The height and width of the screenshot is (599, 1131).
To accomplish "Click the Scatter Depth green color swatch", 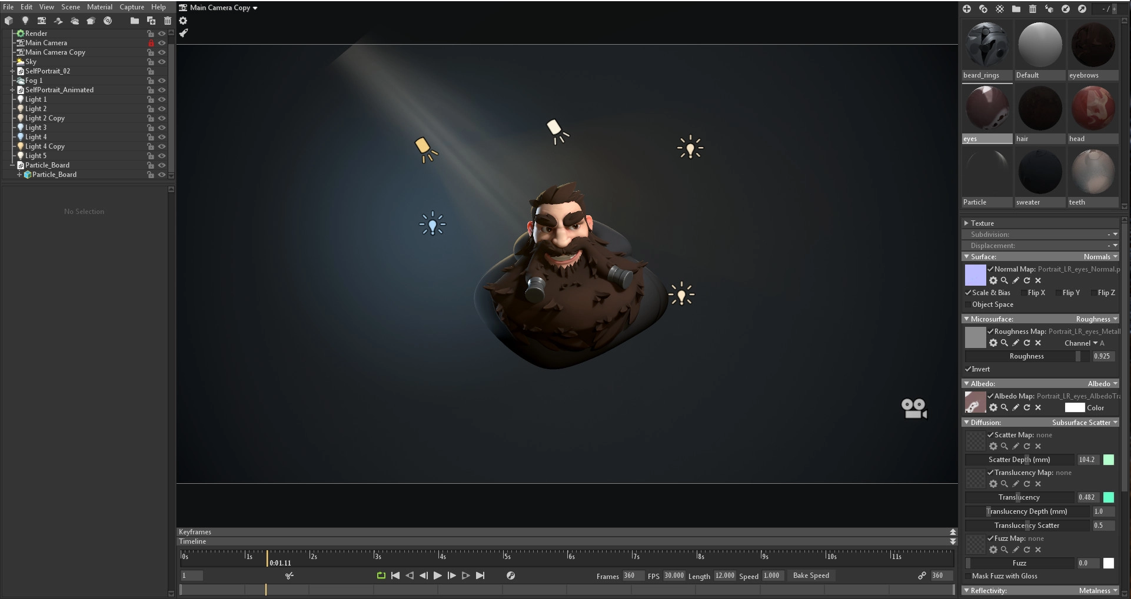I will click(x=1109, y=460).
